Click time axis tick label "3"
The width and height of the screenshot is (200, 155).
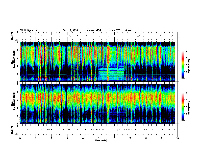pyautogui.click(x=67, y=138)
